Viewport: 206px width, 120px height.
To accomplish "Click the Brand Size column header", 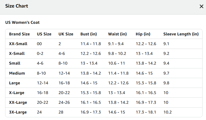I will tap(19, 34).
